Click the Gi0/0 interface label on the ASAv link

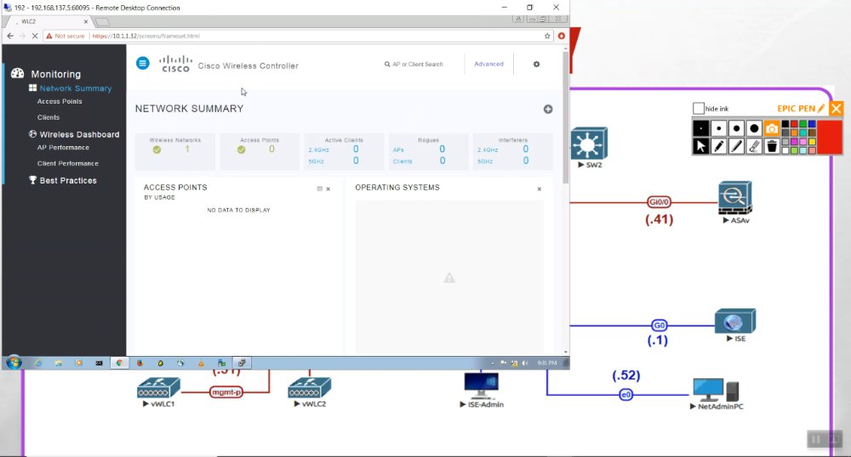click(x=659, y=202)
